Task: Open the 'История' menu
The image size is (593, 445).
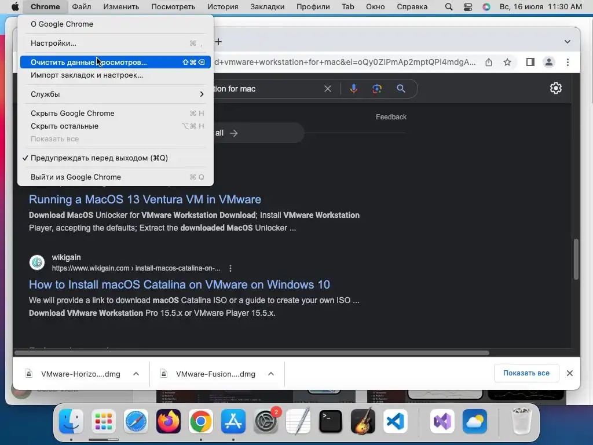Action: pyautogui.click(x=223, y=7)
